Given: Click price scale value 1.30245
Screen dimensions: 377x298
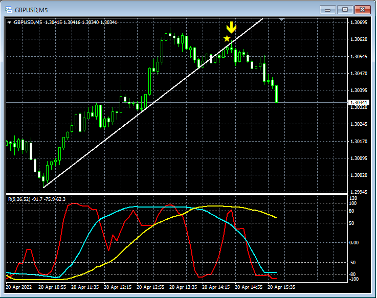Looking at the screenshot, I should tap(359, 124).
